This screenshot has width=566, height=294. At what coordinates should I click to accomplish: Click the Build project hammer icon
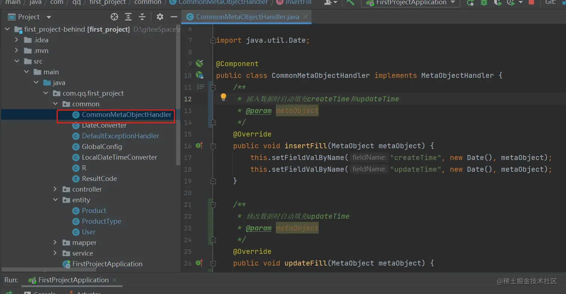(x=350, y=2)
